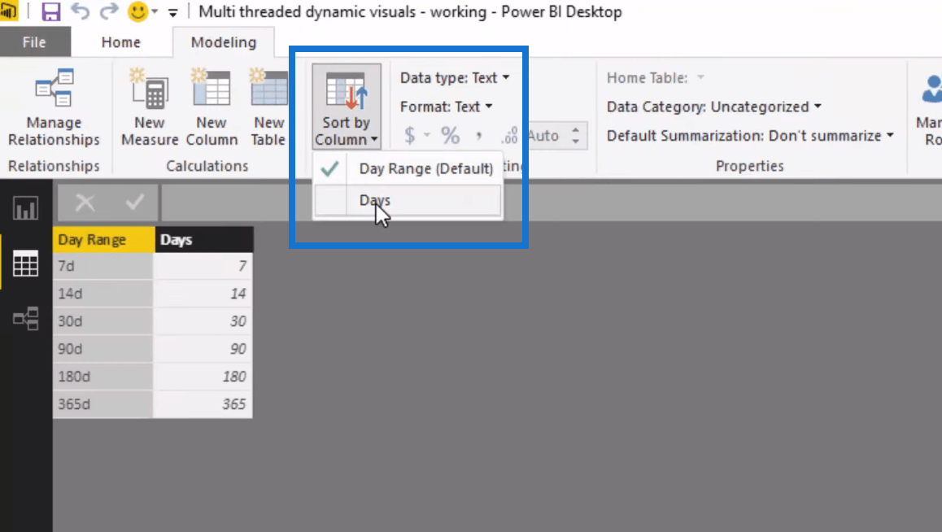Image resolution: width=942 pixels, height=532 pixels.
Task: Open the Data Category: Uncategorized dropdown
Action: (x=713, y=107)
